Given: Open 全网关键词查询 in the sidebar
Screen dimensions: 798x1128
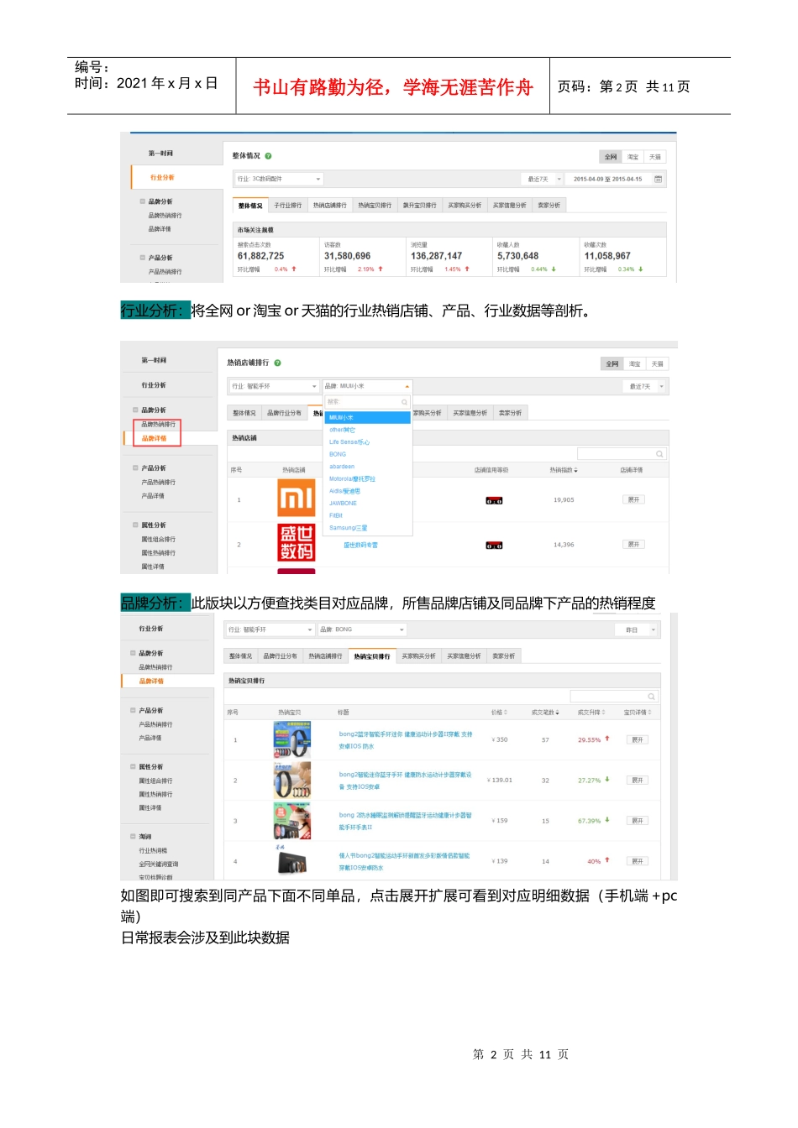Looking at the screenshot, I should pyautogui.click(x=159, y=864).
